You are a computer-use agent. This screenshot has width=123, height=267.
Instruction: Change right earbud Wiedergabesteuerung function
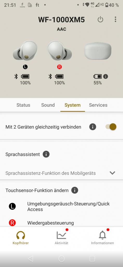[61, 223]
